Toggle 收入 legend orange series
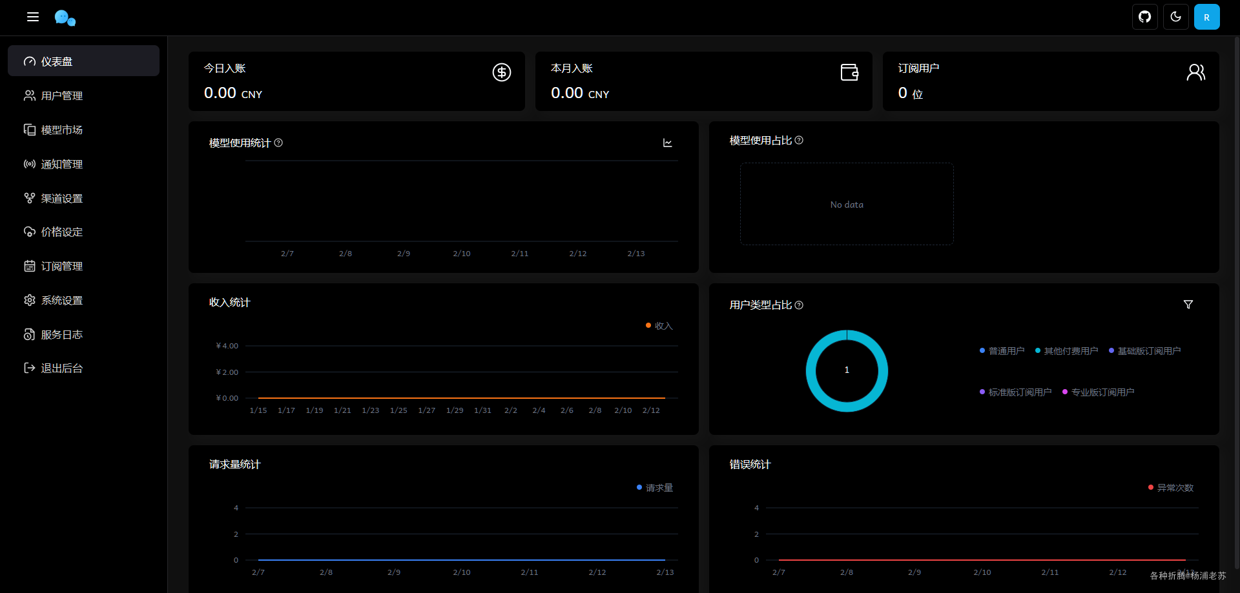The height and width of the screenshot is (593, 1240). pos(659,326)
